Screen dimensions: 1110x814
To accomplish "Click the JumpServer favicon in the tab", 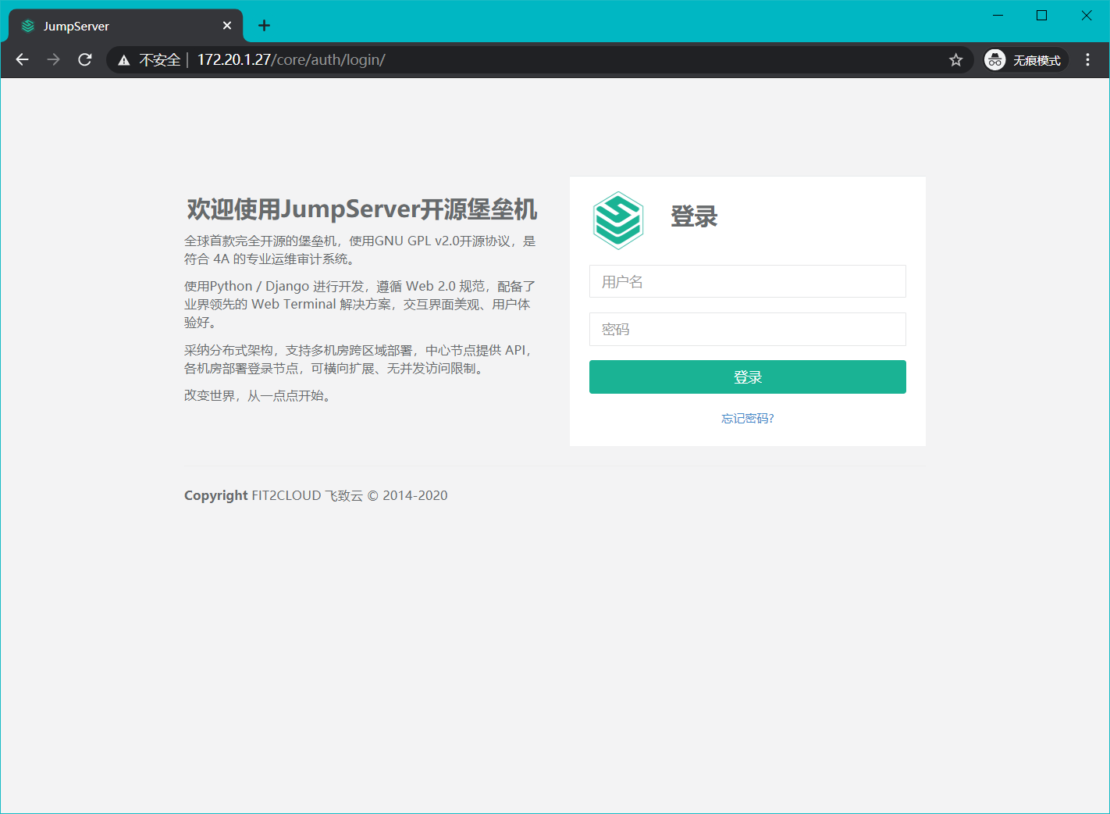I will [28, 26].
